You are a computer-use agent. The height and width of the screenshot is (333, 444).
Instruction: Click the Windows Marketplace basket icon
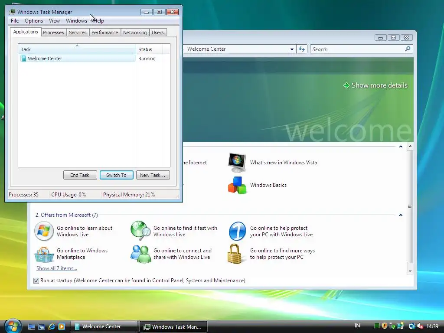[44, 254]
